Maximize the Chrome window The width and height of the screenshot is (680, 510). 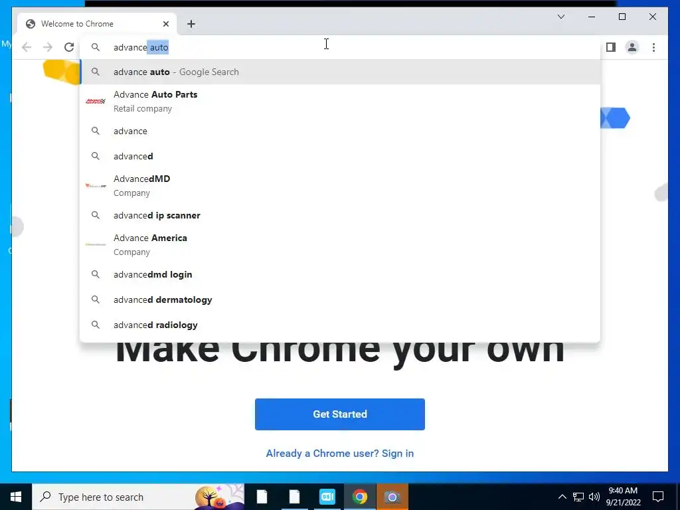pos(622,17)
